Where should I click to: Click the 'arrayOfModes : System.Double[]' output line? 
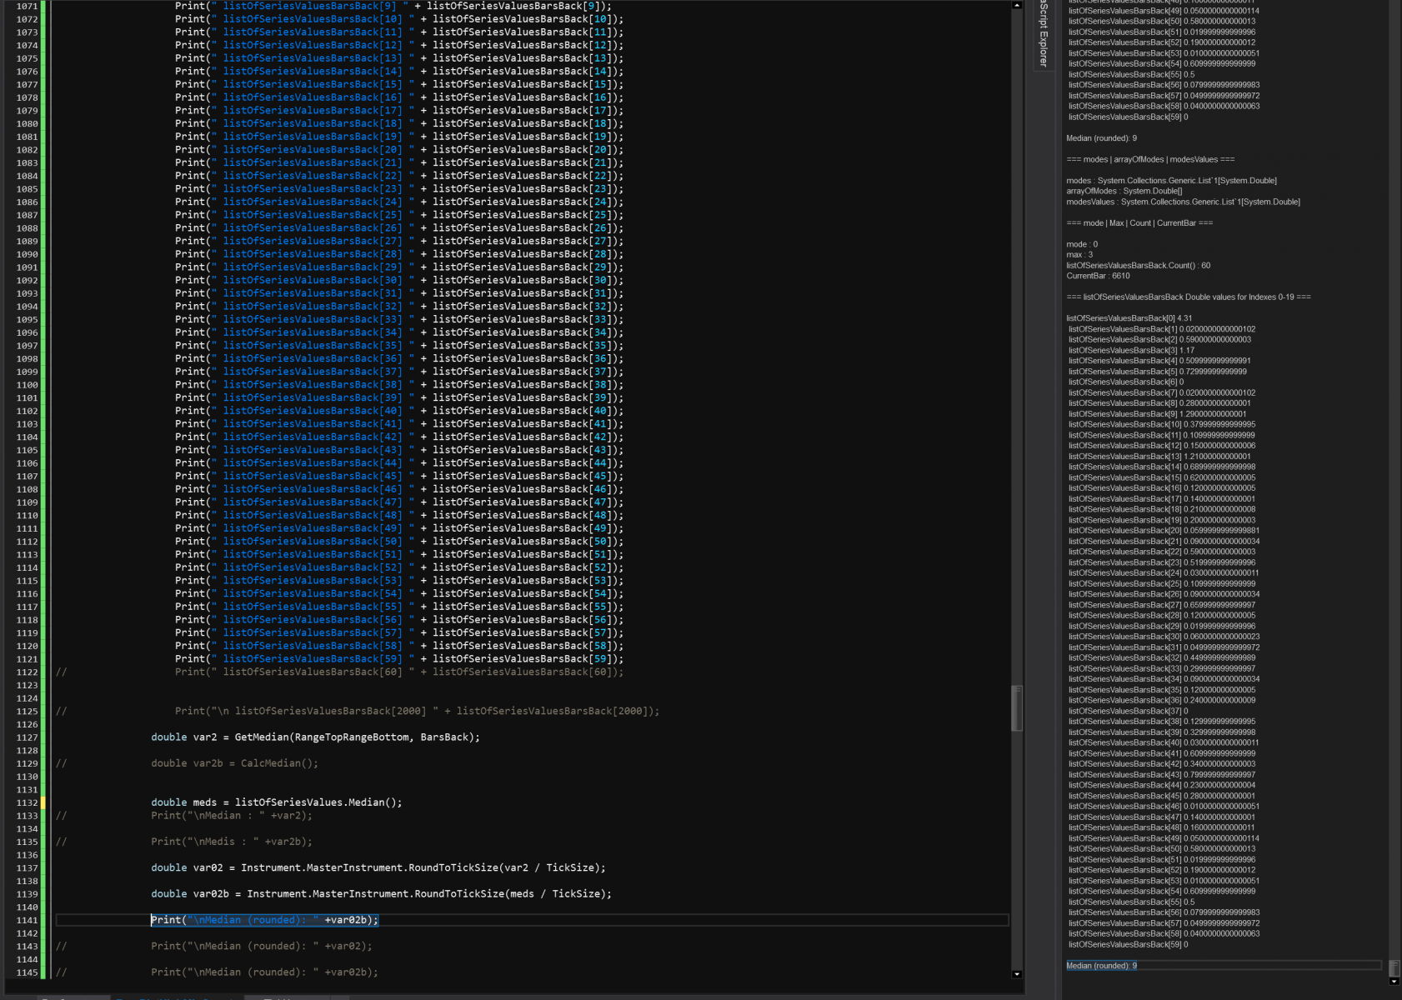click(x=1124, y=191)
